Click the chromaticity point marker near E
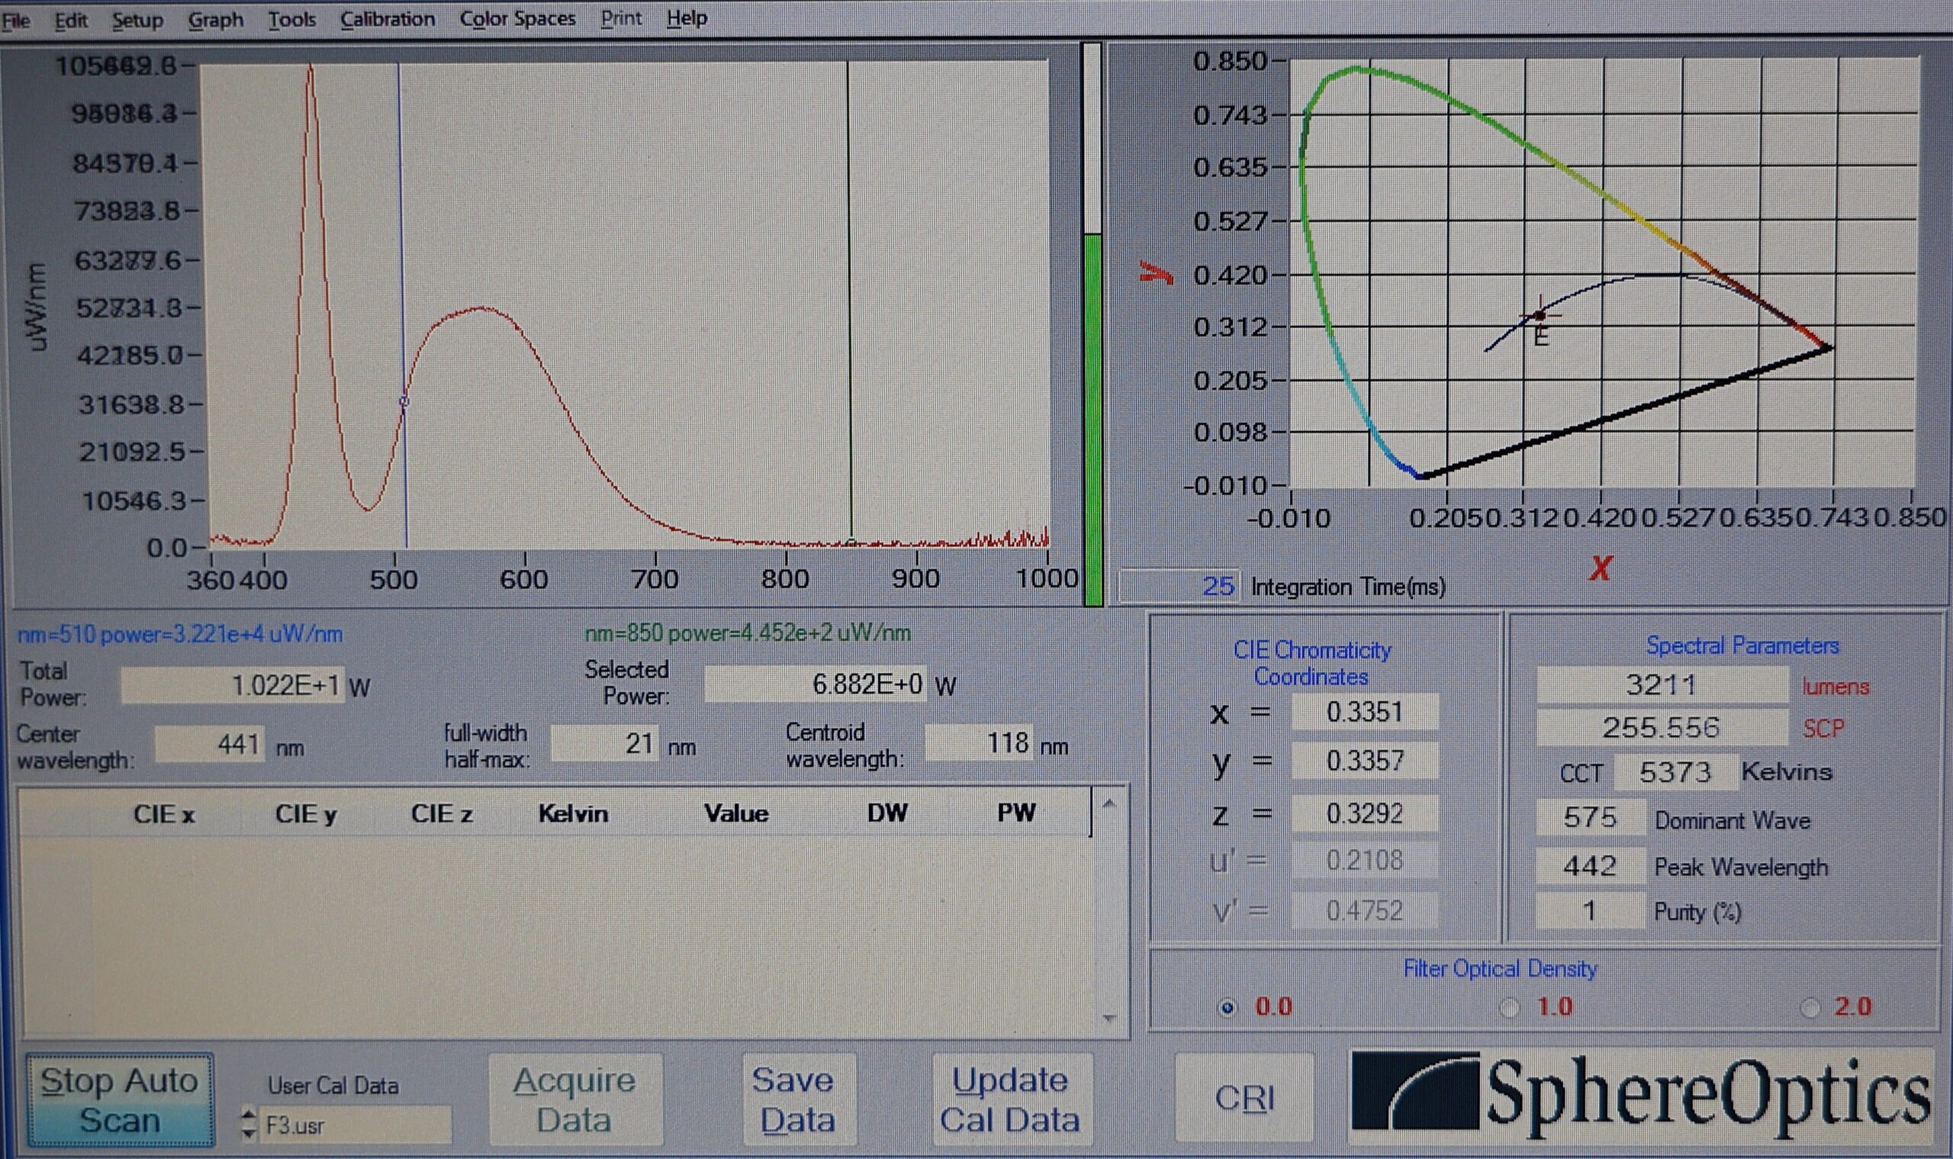 click(1539, 316)
